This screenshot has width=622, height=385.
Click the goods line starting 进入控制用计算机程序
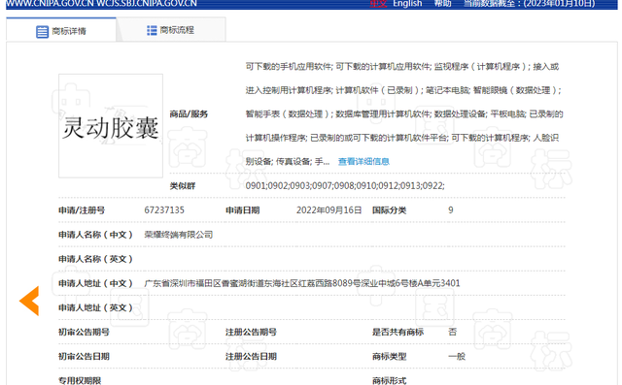(403, 90)
